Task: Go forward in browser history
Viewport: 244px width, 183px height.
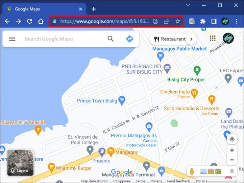Action: [x=18, y=21]
